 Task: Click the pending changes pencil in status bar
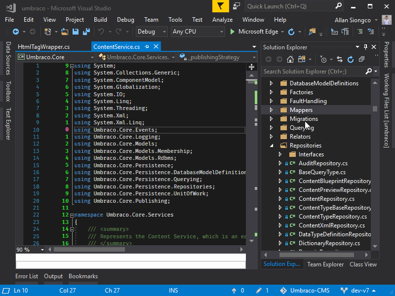click(x=259, y=291)
